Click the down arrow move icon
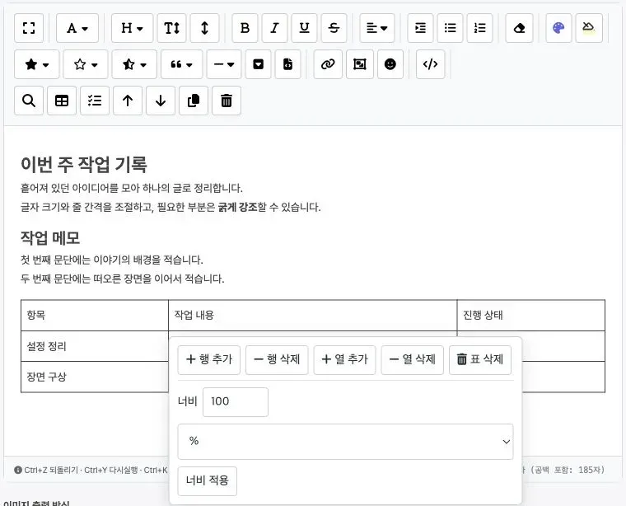The image size is (626, 506). [x=161, y=101]
